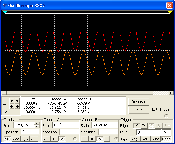Click the yellow T2 cursor marker
Viewport: 175px width, 144px height.
170,12
